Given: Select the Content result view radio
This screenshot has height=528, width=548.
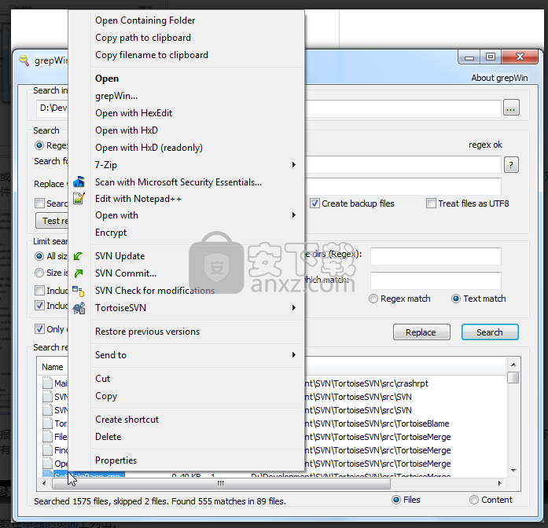Looking at the screenshot, I should pyautogui.click(x=474, y=500).
